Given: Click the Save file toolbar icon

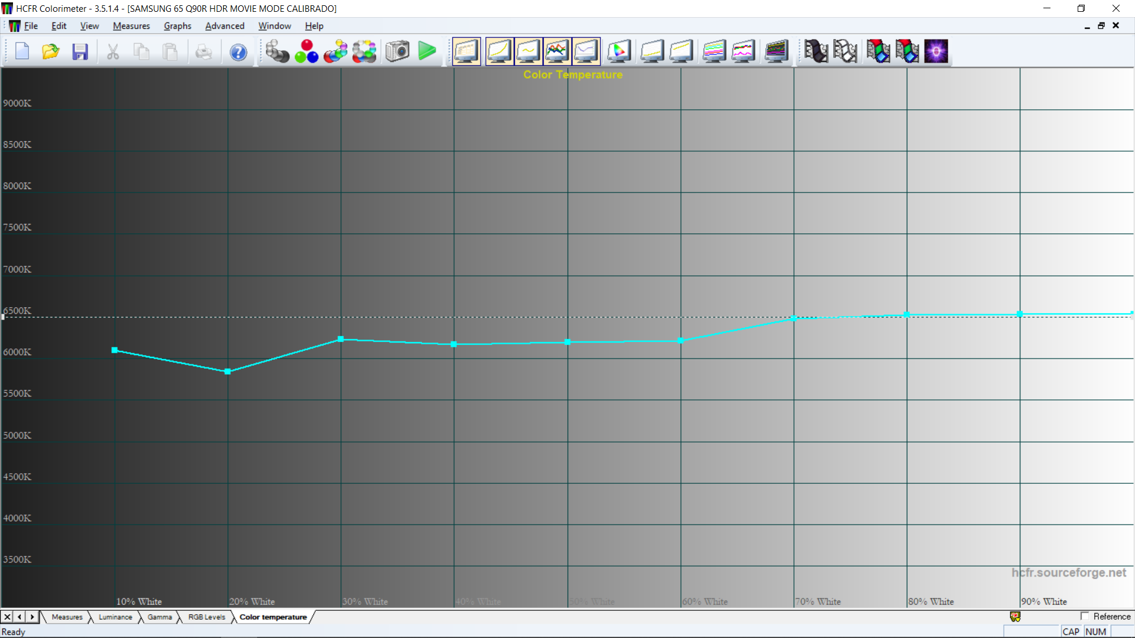Looking at the screenshot, I should tap(80, 52).
